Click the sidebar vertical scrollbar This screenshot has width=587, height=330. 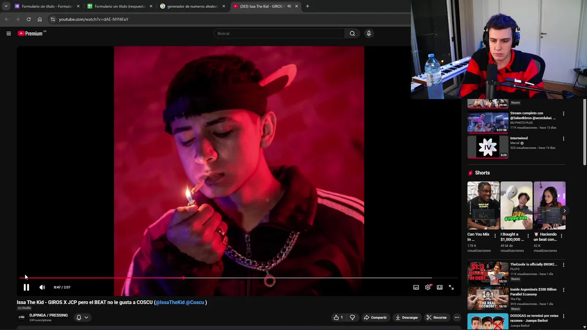tap(585, 132)
